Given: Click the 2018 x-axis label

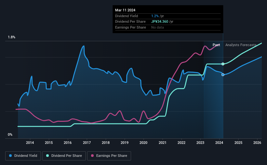Looking at the screenshot, I should click(106, 143).
